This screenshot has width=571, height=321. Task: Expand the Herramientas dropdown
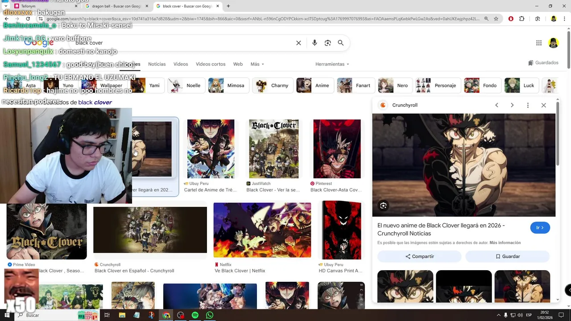click(332, 64)
